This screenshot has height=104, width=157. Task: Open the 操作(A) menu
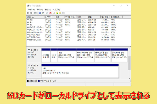tap(40, 10)
